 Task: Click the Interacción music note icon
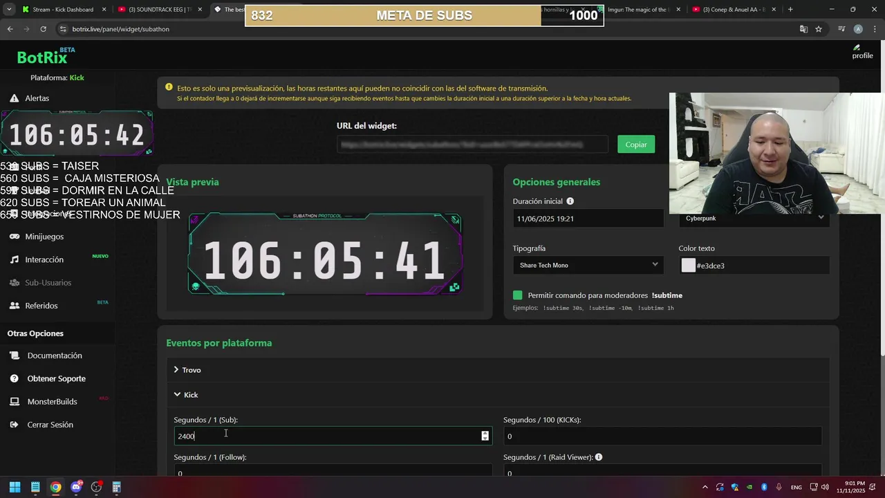pyautogui.click(x=14, y=259)
